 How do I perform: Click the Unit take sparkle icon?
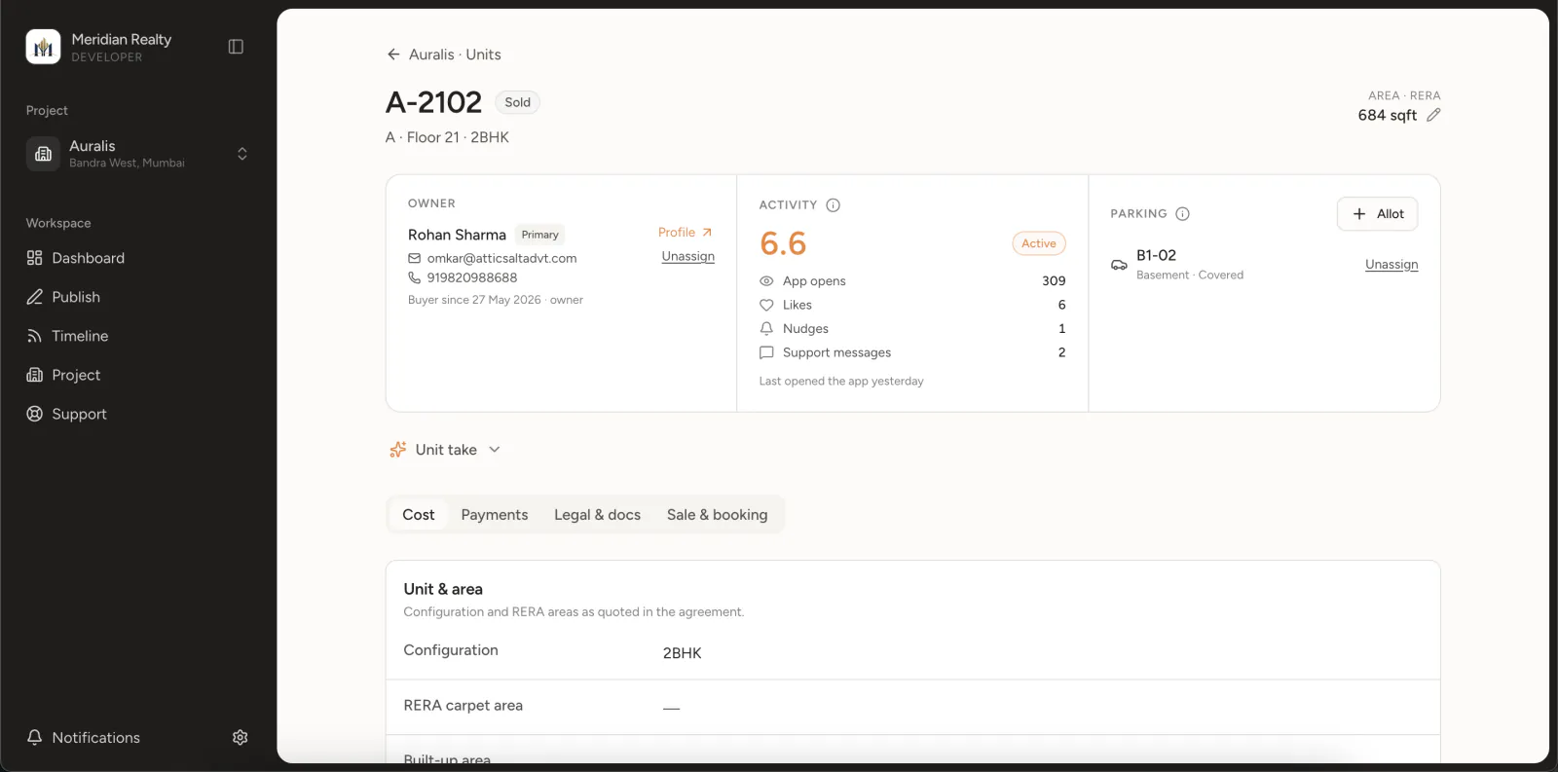[x=398, y=450]
